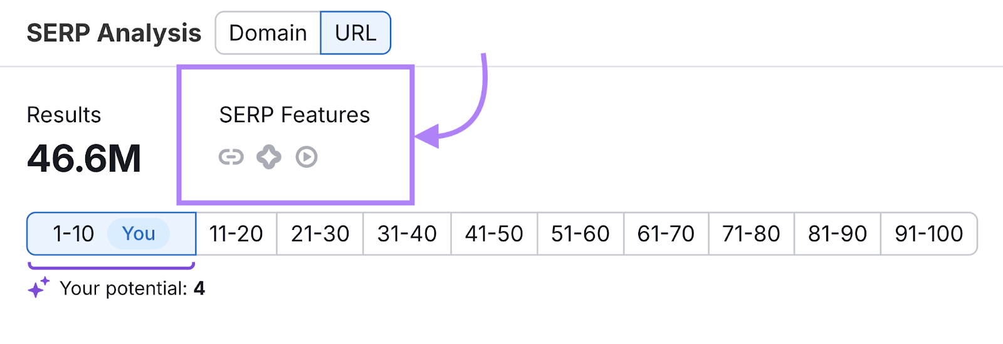Show the 81-90 results tab
This screenshot has width=1003, height=344.
pos(837,234)
